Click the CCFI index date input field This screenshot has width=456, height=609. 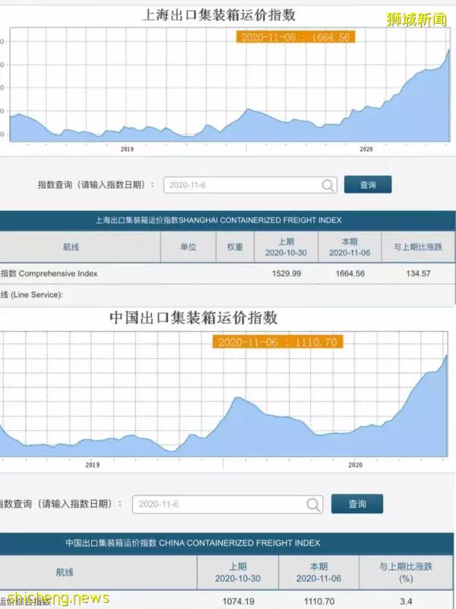click(x=227, y=504)
